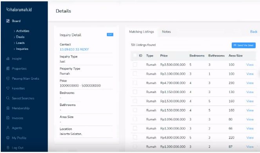Click the Favorites heart icon

(x=8, y=88)
